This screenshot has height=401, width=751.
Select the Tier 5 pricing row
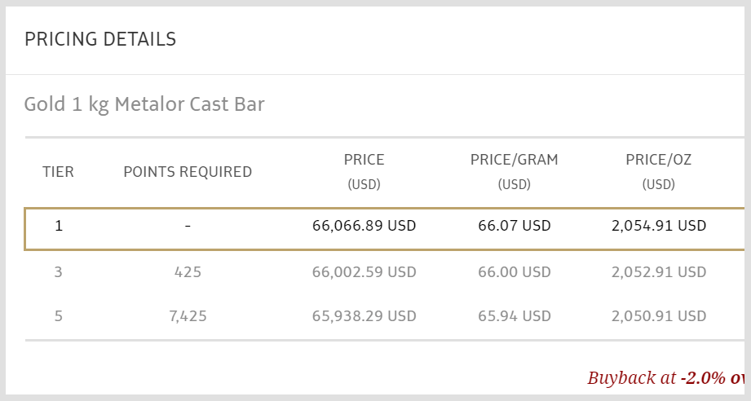(385, 316)
